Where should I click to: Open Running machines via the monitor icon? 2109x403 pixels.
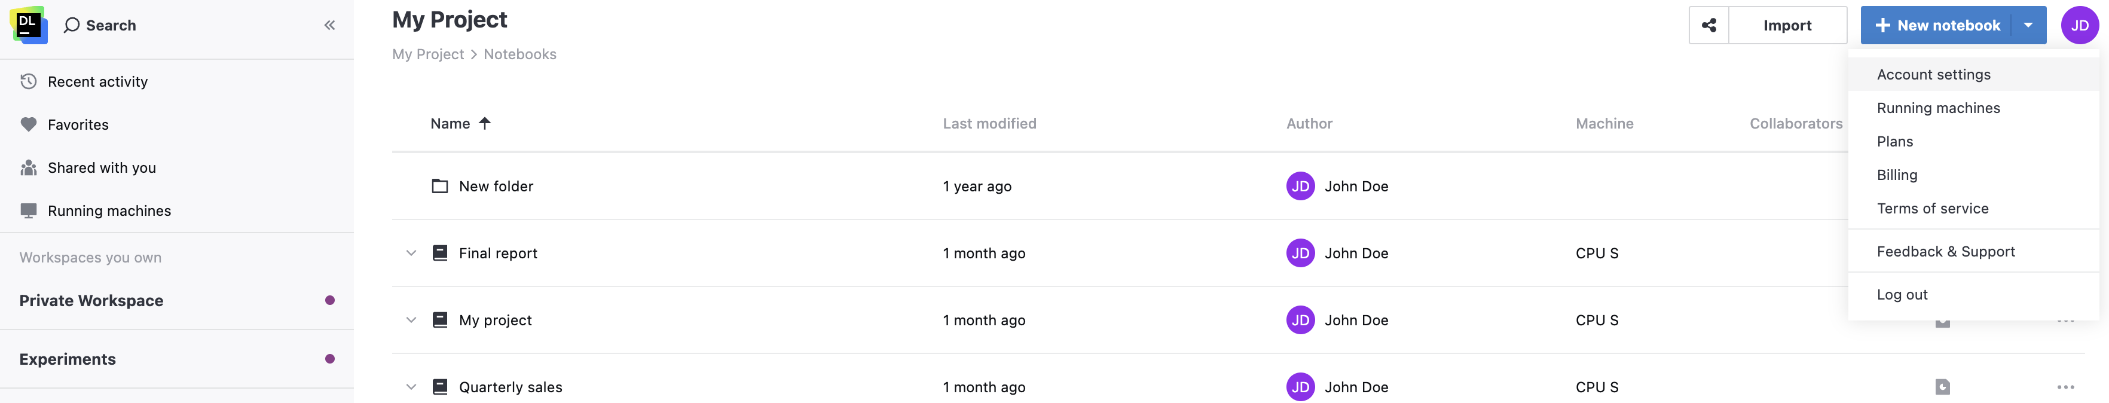coord(28,210)
